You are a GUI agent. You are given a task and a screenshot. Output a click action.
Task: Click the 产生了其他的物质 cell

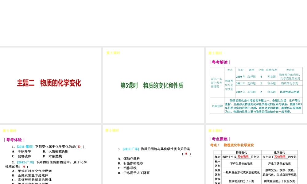(279, 163)
